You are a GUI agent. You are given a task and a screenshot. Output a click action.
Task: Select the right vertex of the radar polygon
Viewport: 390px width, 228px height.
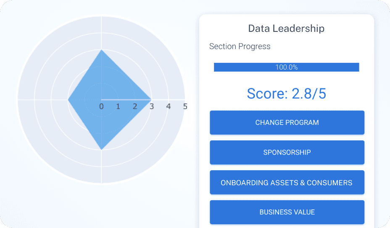[x=151, y=100]
